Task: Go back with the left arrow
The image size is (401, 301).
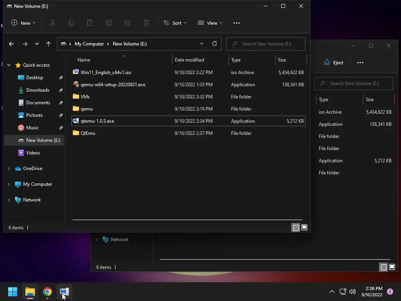Action: [11, 44]
